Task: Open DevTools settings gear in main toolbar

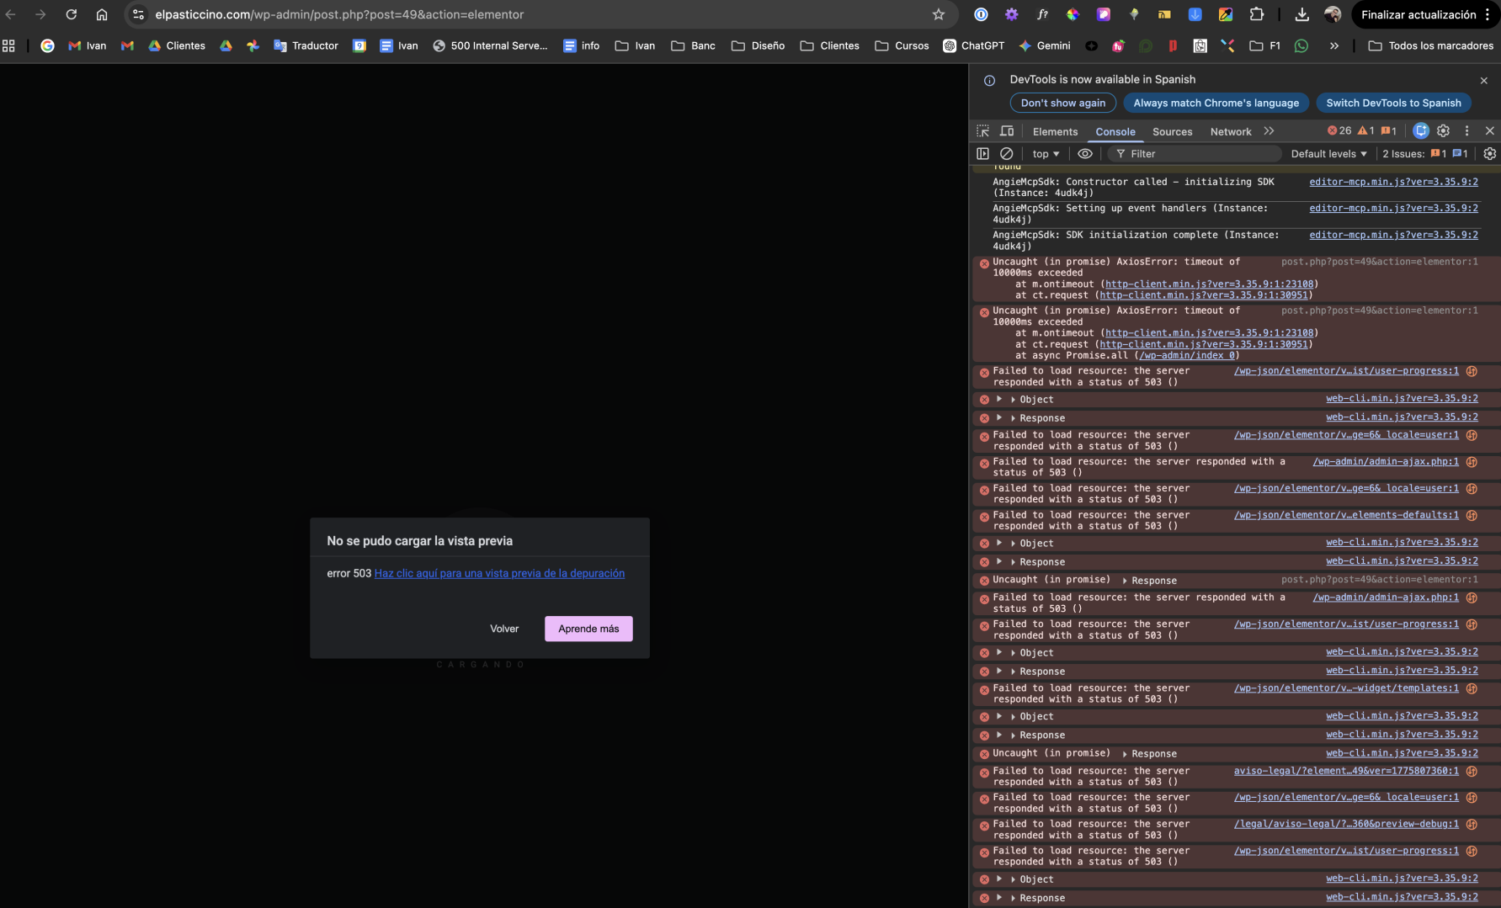Action: point(1444,130)
